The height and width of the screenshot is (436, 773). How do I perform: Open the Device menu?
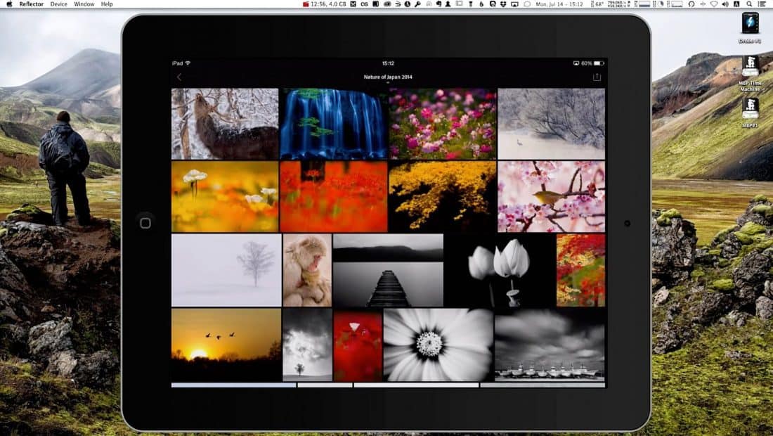59,4
